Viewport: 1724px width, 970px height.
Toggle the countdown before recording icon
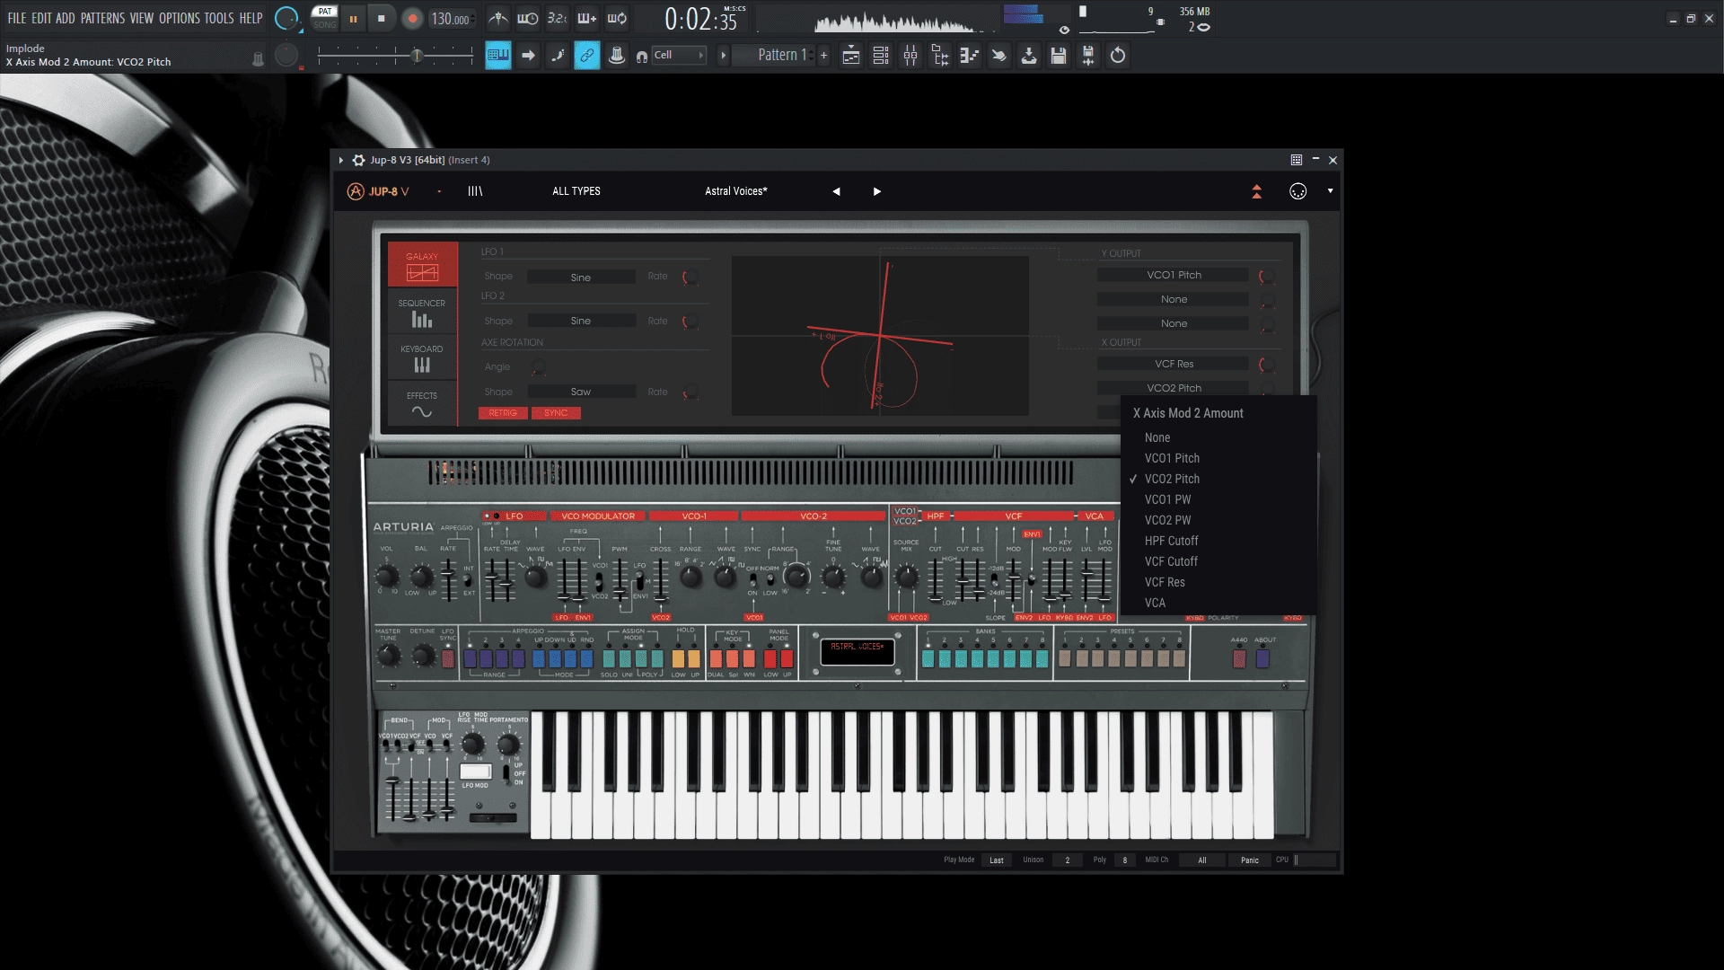(558, 19)
